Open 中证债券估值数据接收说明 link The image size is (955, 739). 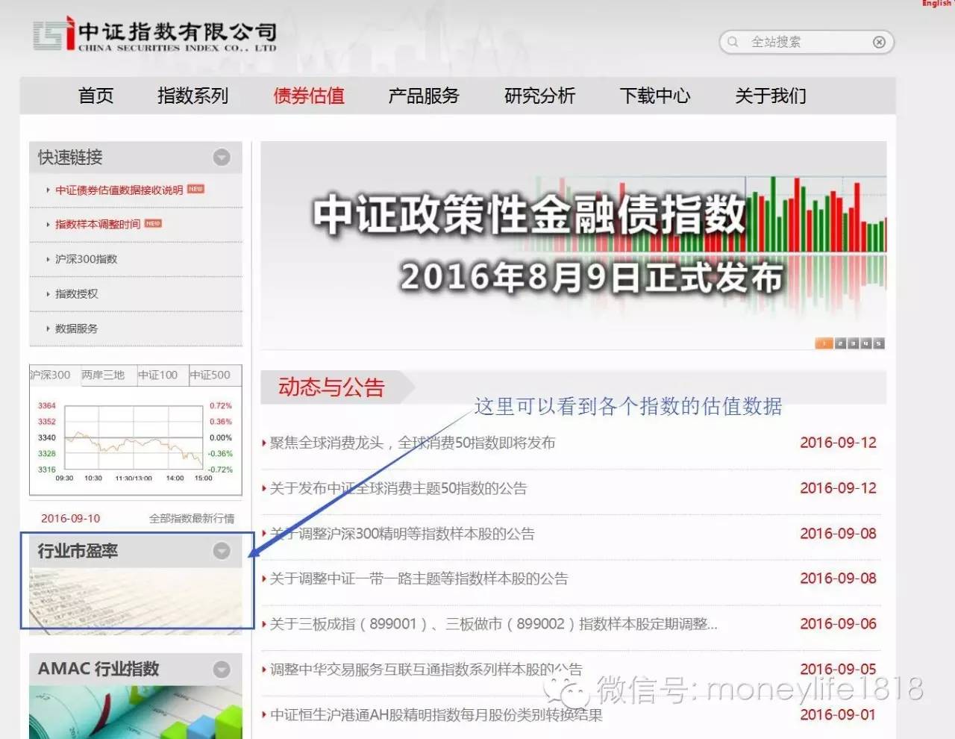tap(119, 190)
